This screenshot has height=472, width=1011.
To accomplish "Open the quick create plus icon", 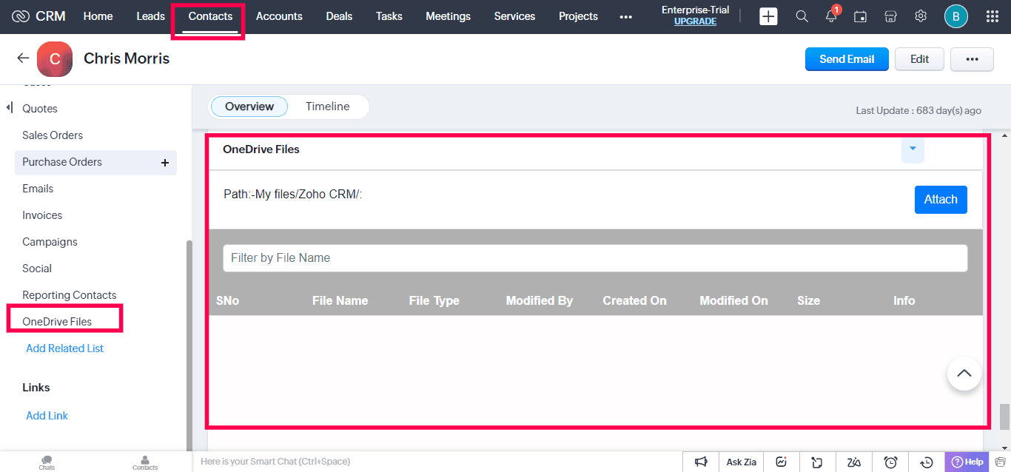I will pyautogui.click(x=768, y=16).
